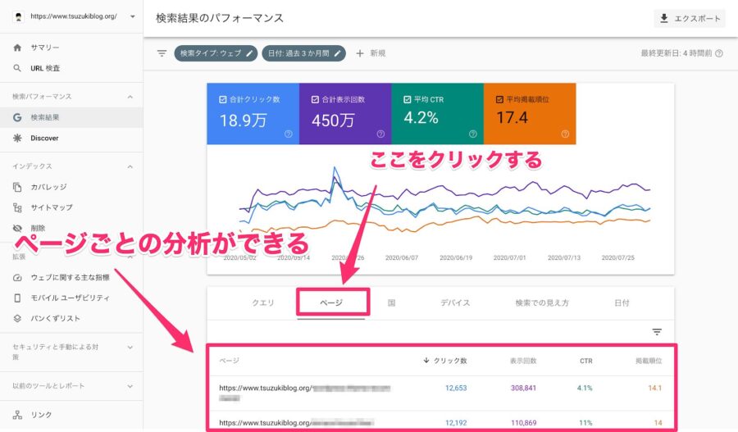Collapse the インデックス section
The image size is (738, 432).
[x=130, y=166]
